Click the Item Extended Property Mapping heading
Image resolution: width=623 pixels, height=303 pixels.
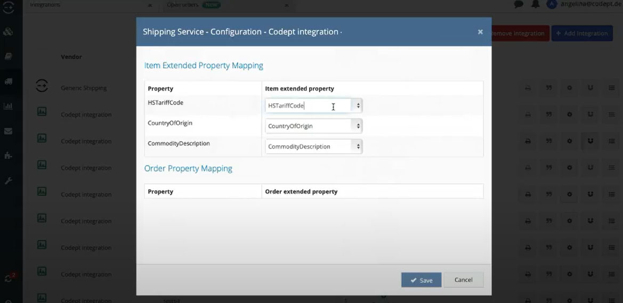point(204,65)
